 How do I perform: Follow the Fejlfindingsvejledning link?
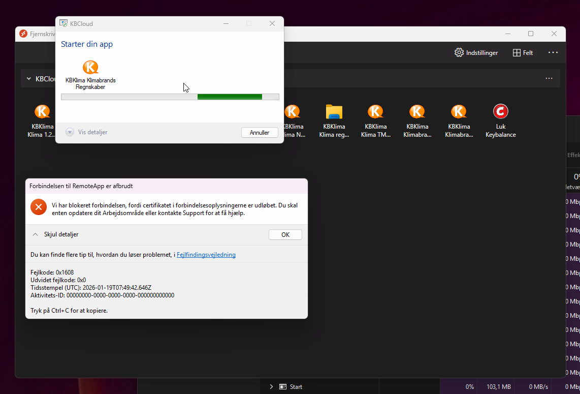click(x=206, y=255)
